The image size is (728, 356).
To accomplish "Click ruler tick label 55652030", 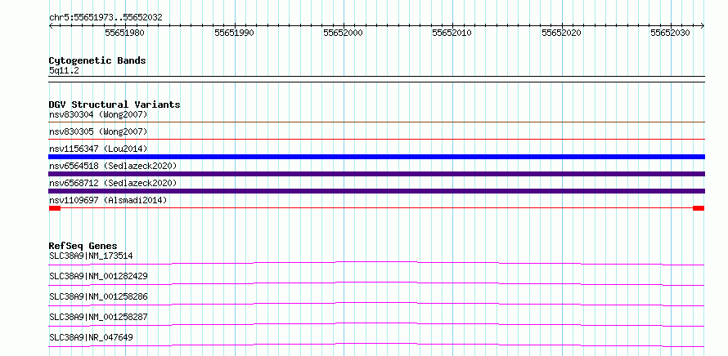I will [x=670, y=33].
